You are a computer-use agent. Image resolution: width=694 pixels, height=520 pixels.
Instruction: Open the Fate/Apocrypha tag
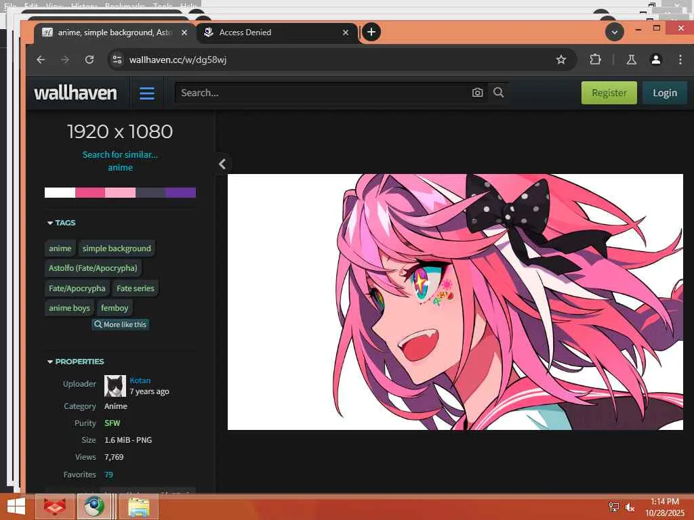pos(77,288)
